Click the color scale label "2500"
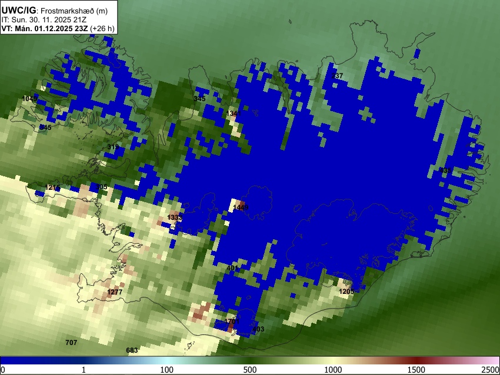The image size is (500, 375). click(491, 370)
